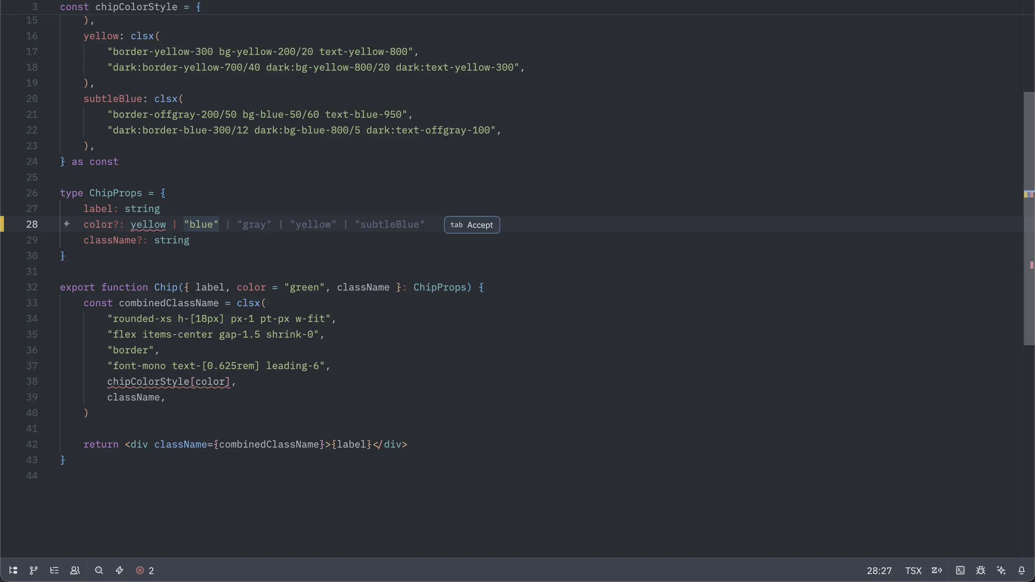1035x582 pixels.
Task: Open the Zed edit prediction menu
Action: 936,570
